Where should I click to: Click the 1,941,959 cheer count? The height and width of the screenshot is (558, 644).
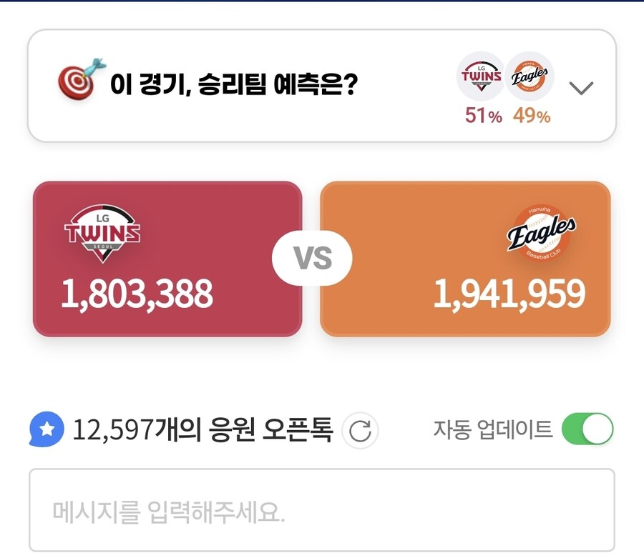[509, 294]
